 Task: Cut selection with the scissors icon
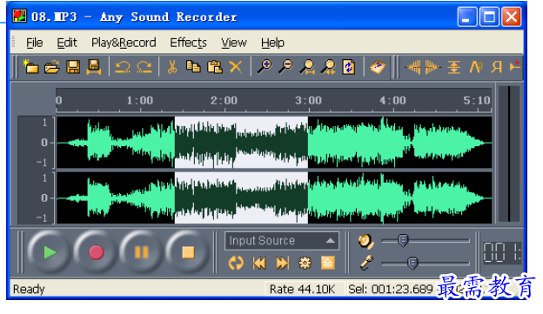tap(171, 67)
